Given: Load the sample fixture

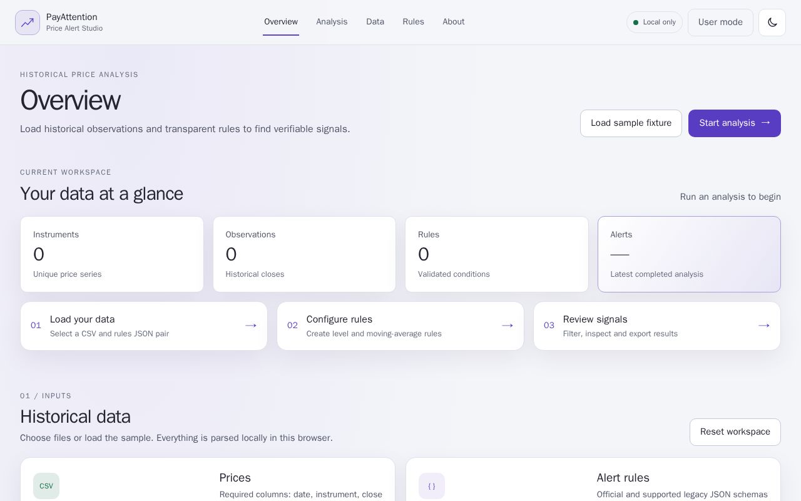Looking at the screenshot, I should click(631, 123).
